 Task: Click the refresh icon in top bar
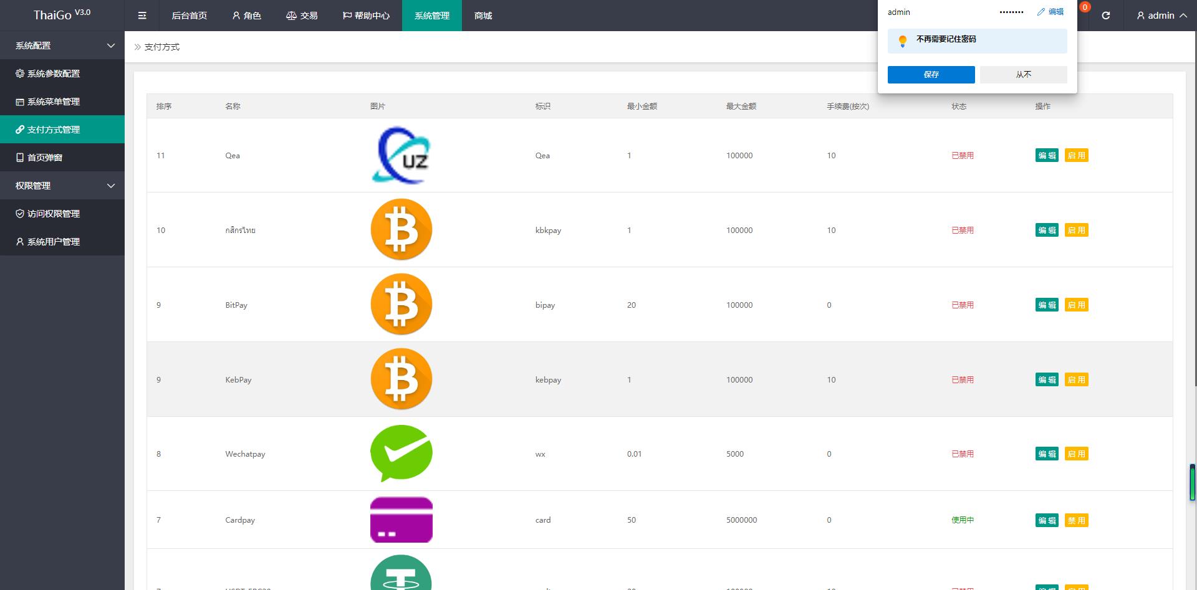coord(1105,16)
